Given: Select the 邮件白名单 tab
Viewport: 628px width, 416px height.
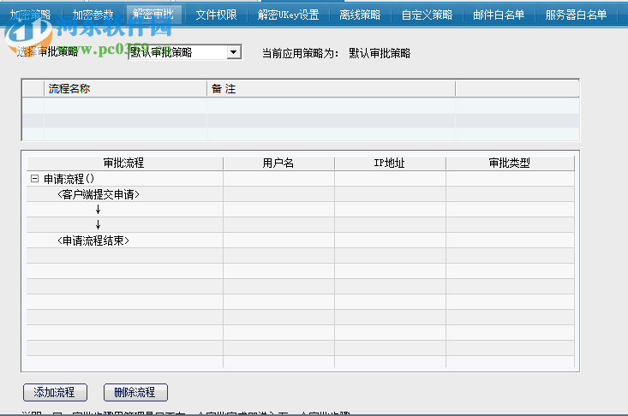Looking at the screenshot, I should point(499,15).
